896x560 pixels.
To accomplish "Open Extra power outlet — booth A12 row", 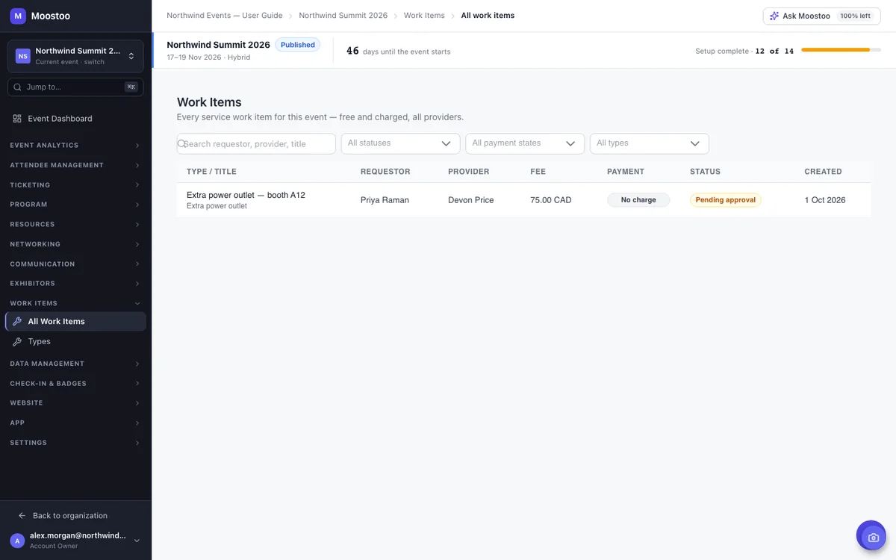I will coord(524,200).
